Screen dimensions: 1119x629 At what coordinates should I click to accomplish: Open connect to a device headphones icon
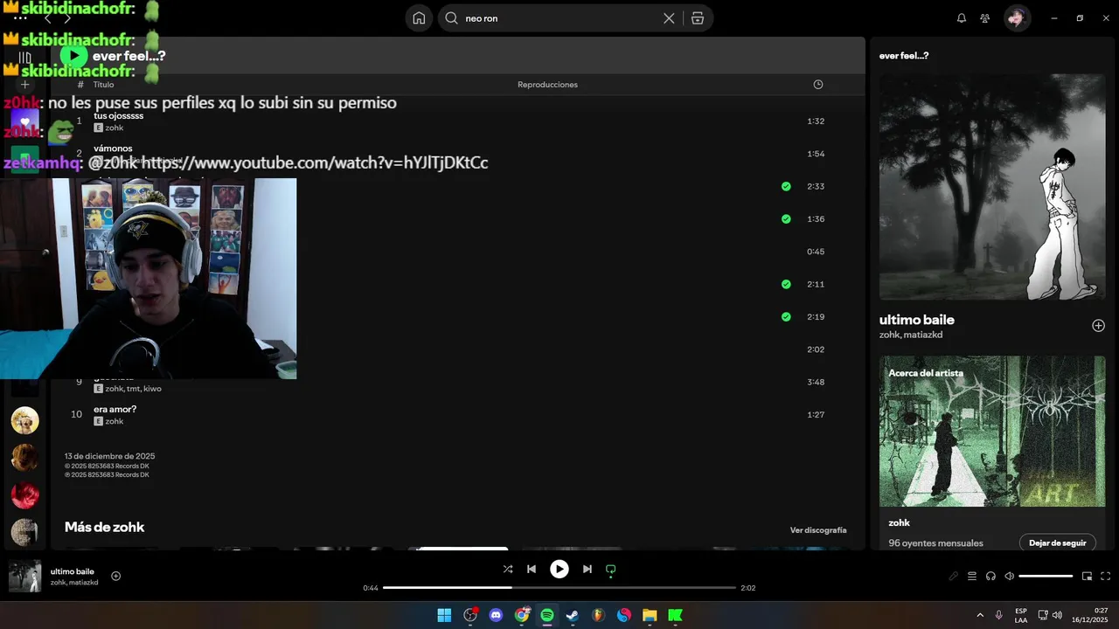click(990, 576)
